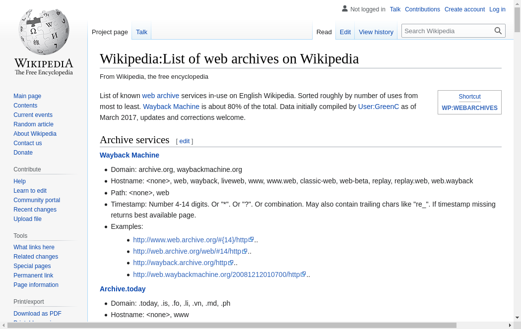Open the View history tab
The height and width of the screenshot is (329, 521).
click(x=376, y=32)
